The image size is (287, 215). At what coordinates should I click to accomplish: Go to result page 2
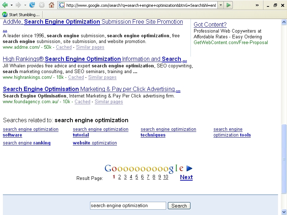[x=119, y=177]
